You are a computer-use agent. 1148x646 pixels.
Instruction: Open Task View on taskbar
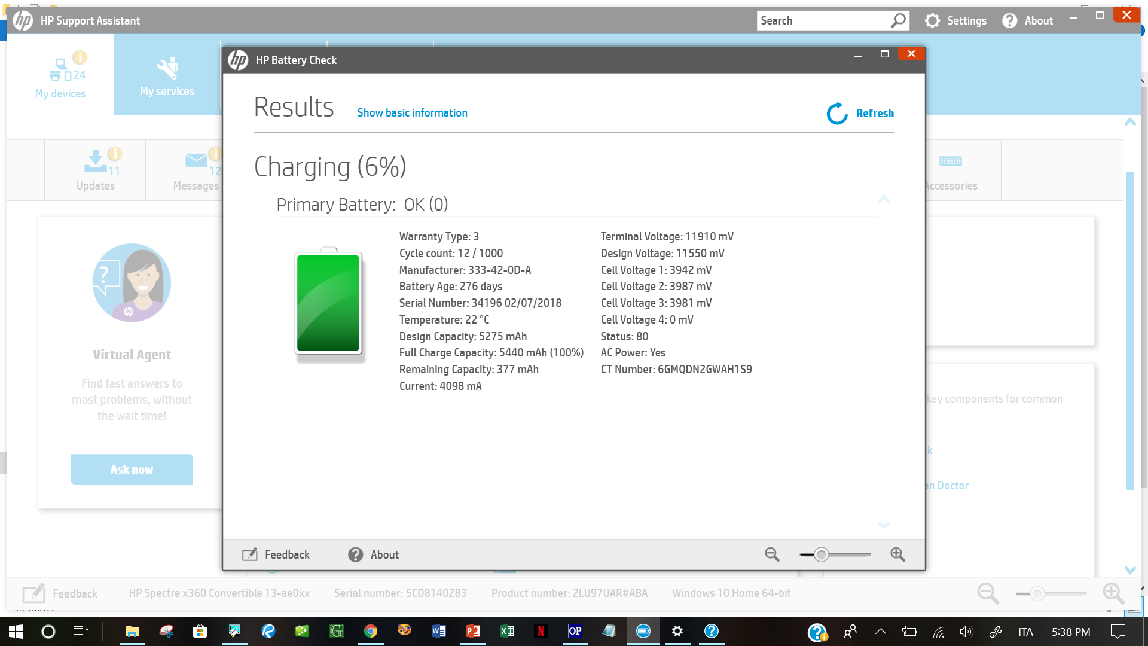tap(80, 632)
